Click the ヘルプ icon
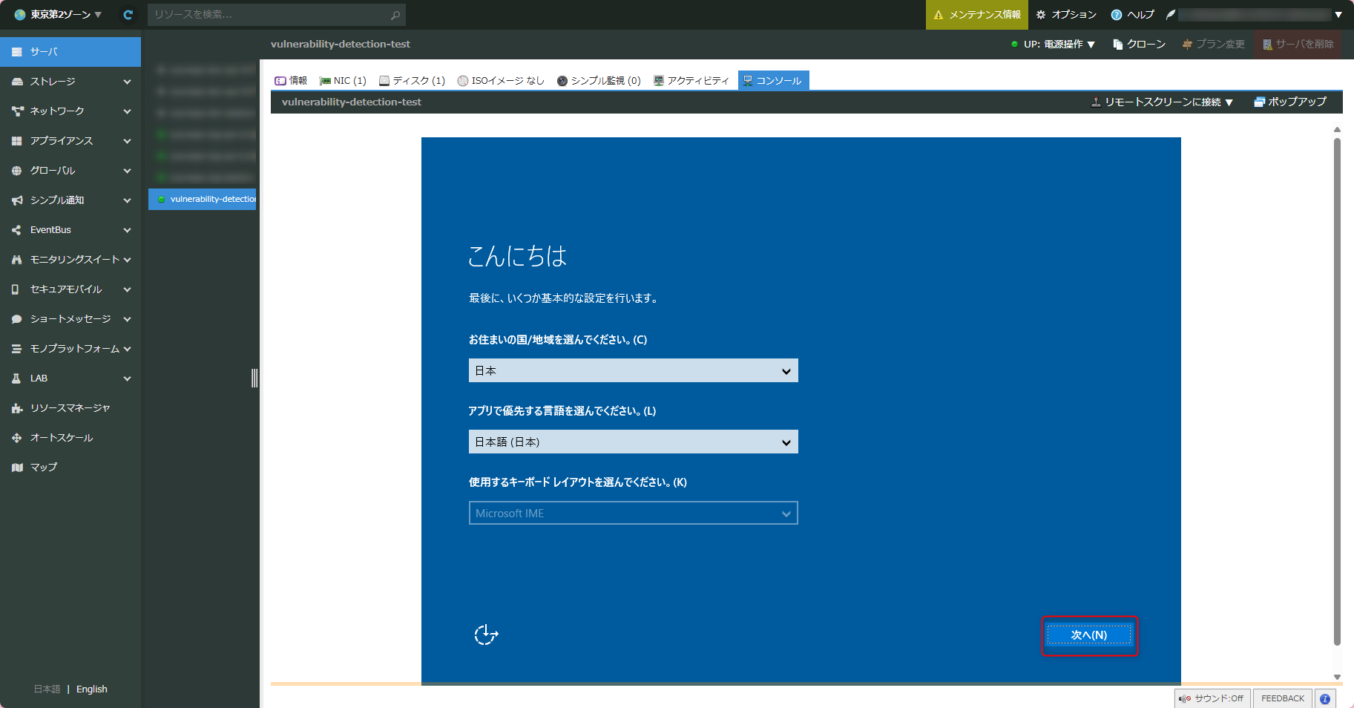Image resolution: width=1354 pixels, height=708 pixels. (1115, 14)
